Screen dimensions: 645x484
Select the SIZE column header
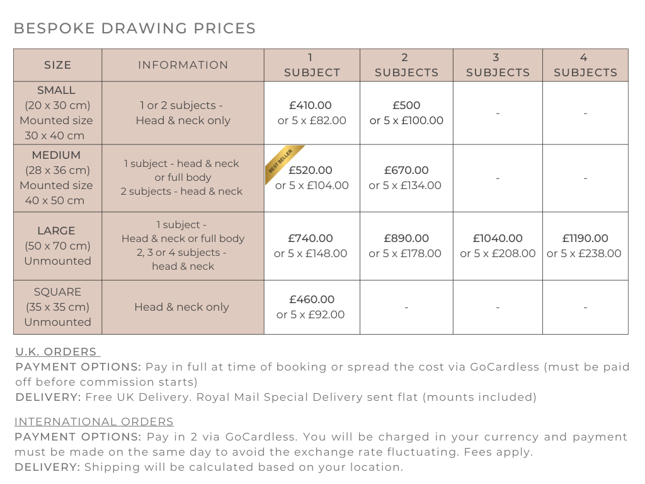coord(58,65)
